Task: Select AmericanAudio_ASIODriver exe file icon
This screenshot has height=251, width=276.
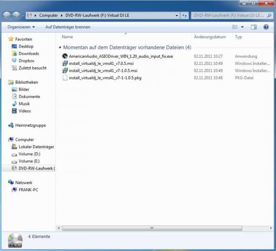Action: tap(65, 56)
